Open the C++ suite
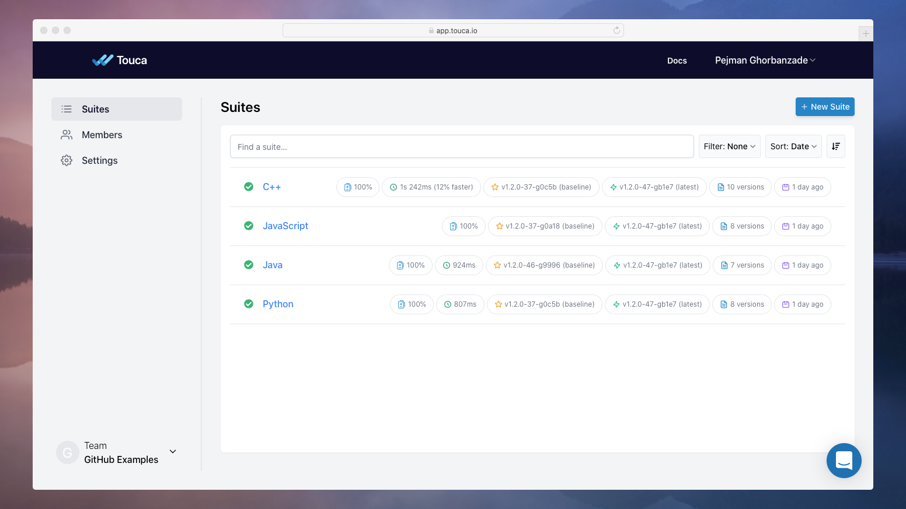Image resolution: width=906 pixels, height=509 pixels. [272, 187]
